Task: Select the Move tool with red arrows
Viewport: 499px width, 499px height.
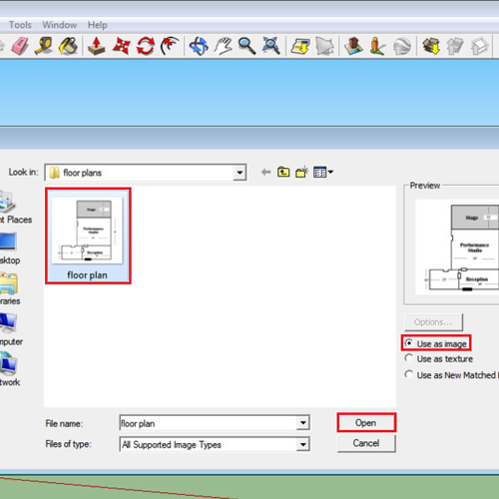Action: tap(121, 46)
